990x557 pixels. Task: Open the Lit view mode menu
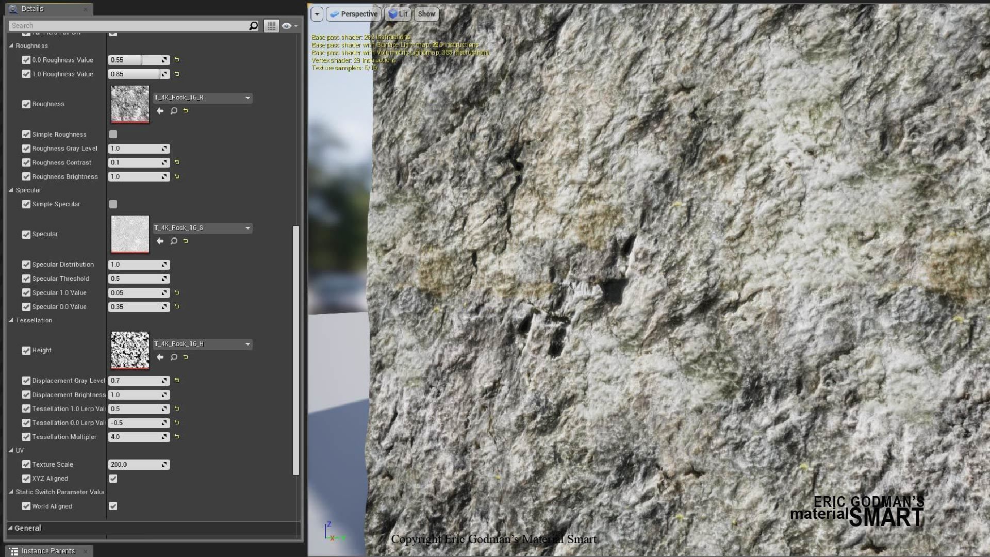pyautogui.click(x=398, y=14)
